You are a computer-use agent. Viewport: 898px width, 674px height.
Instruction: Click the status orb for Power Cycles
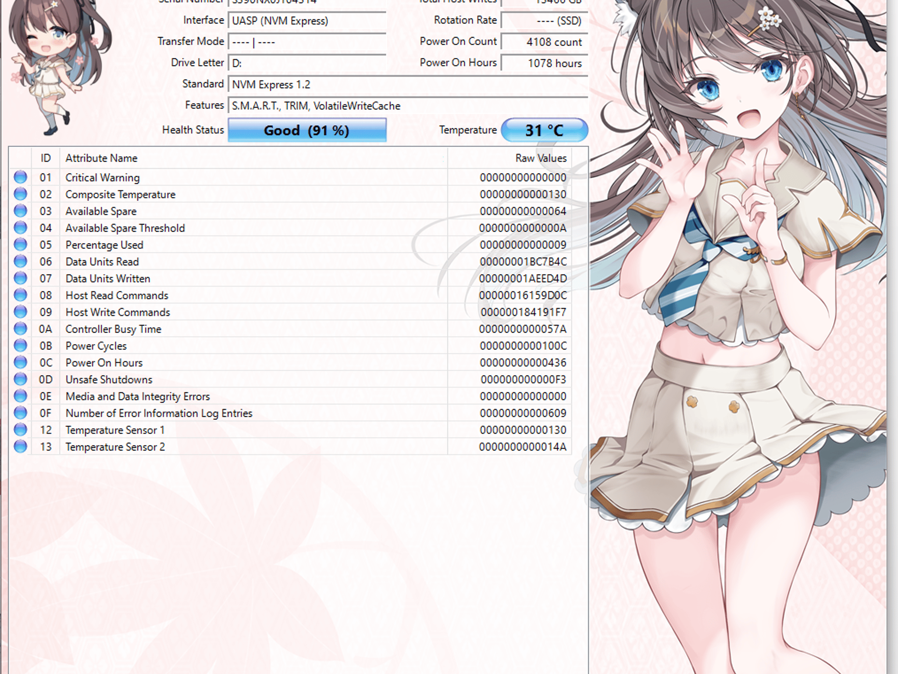coord(20,345)
